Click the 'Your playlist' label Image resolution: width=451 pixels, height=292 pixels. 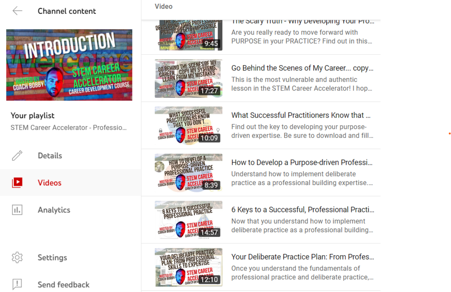(32, 115)
